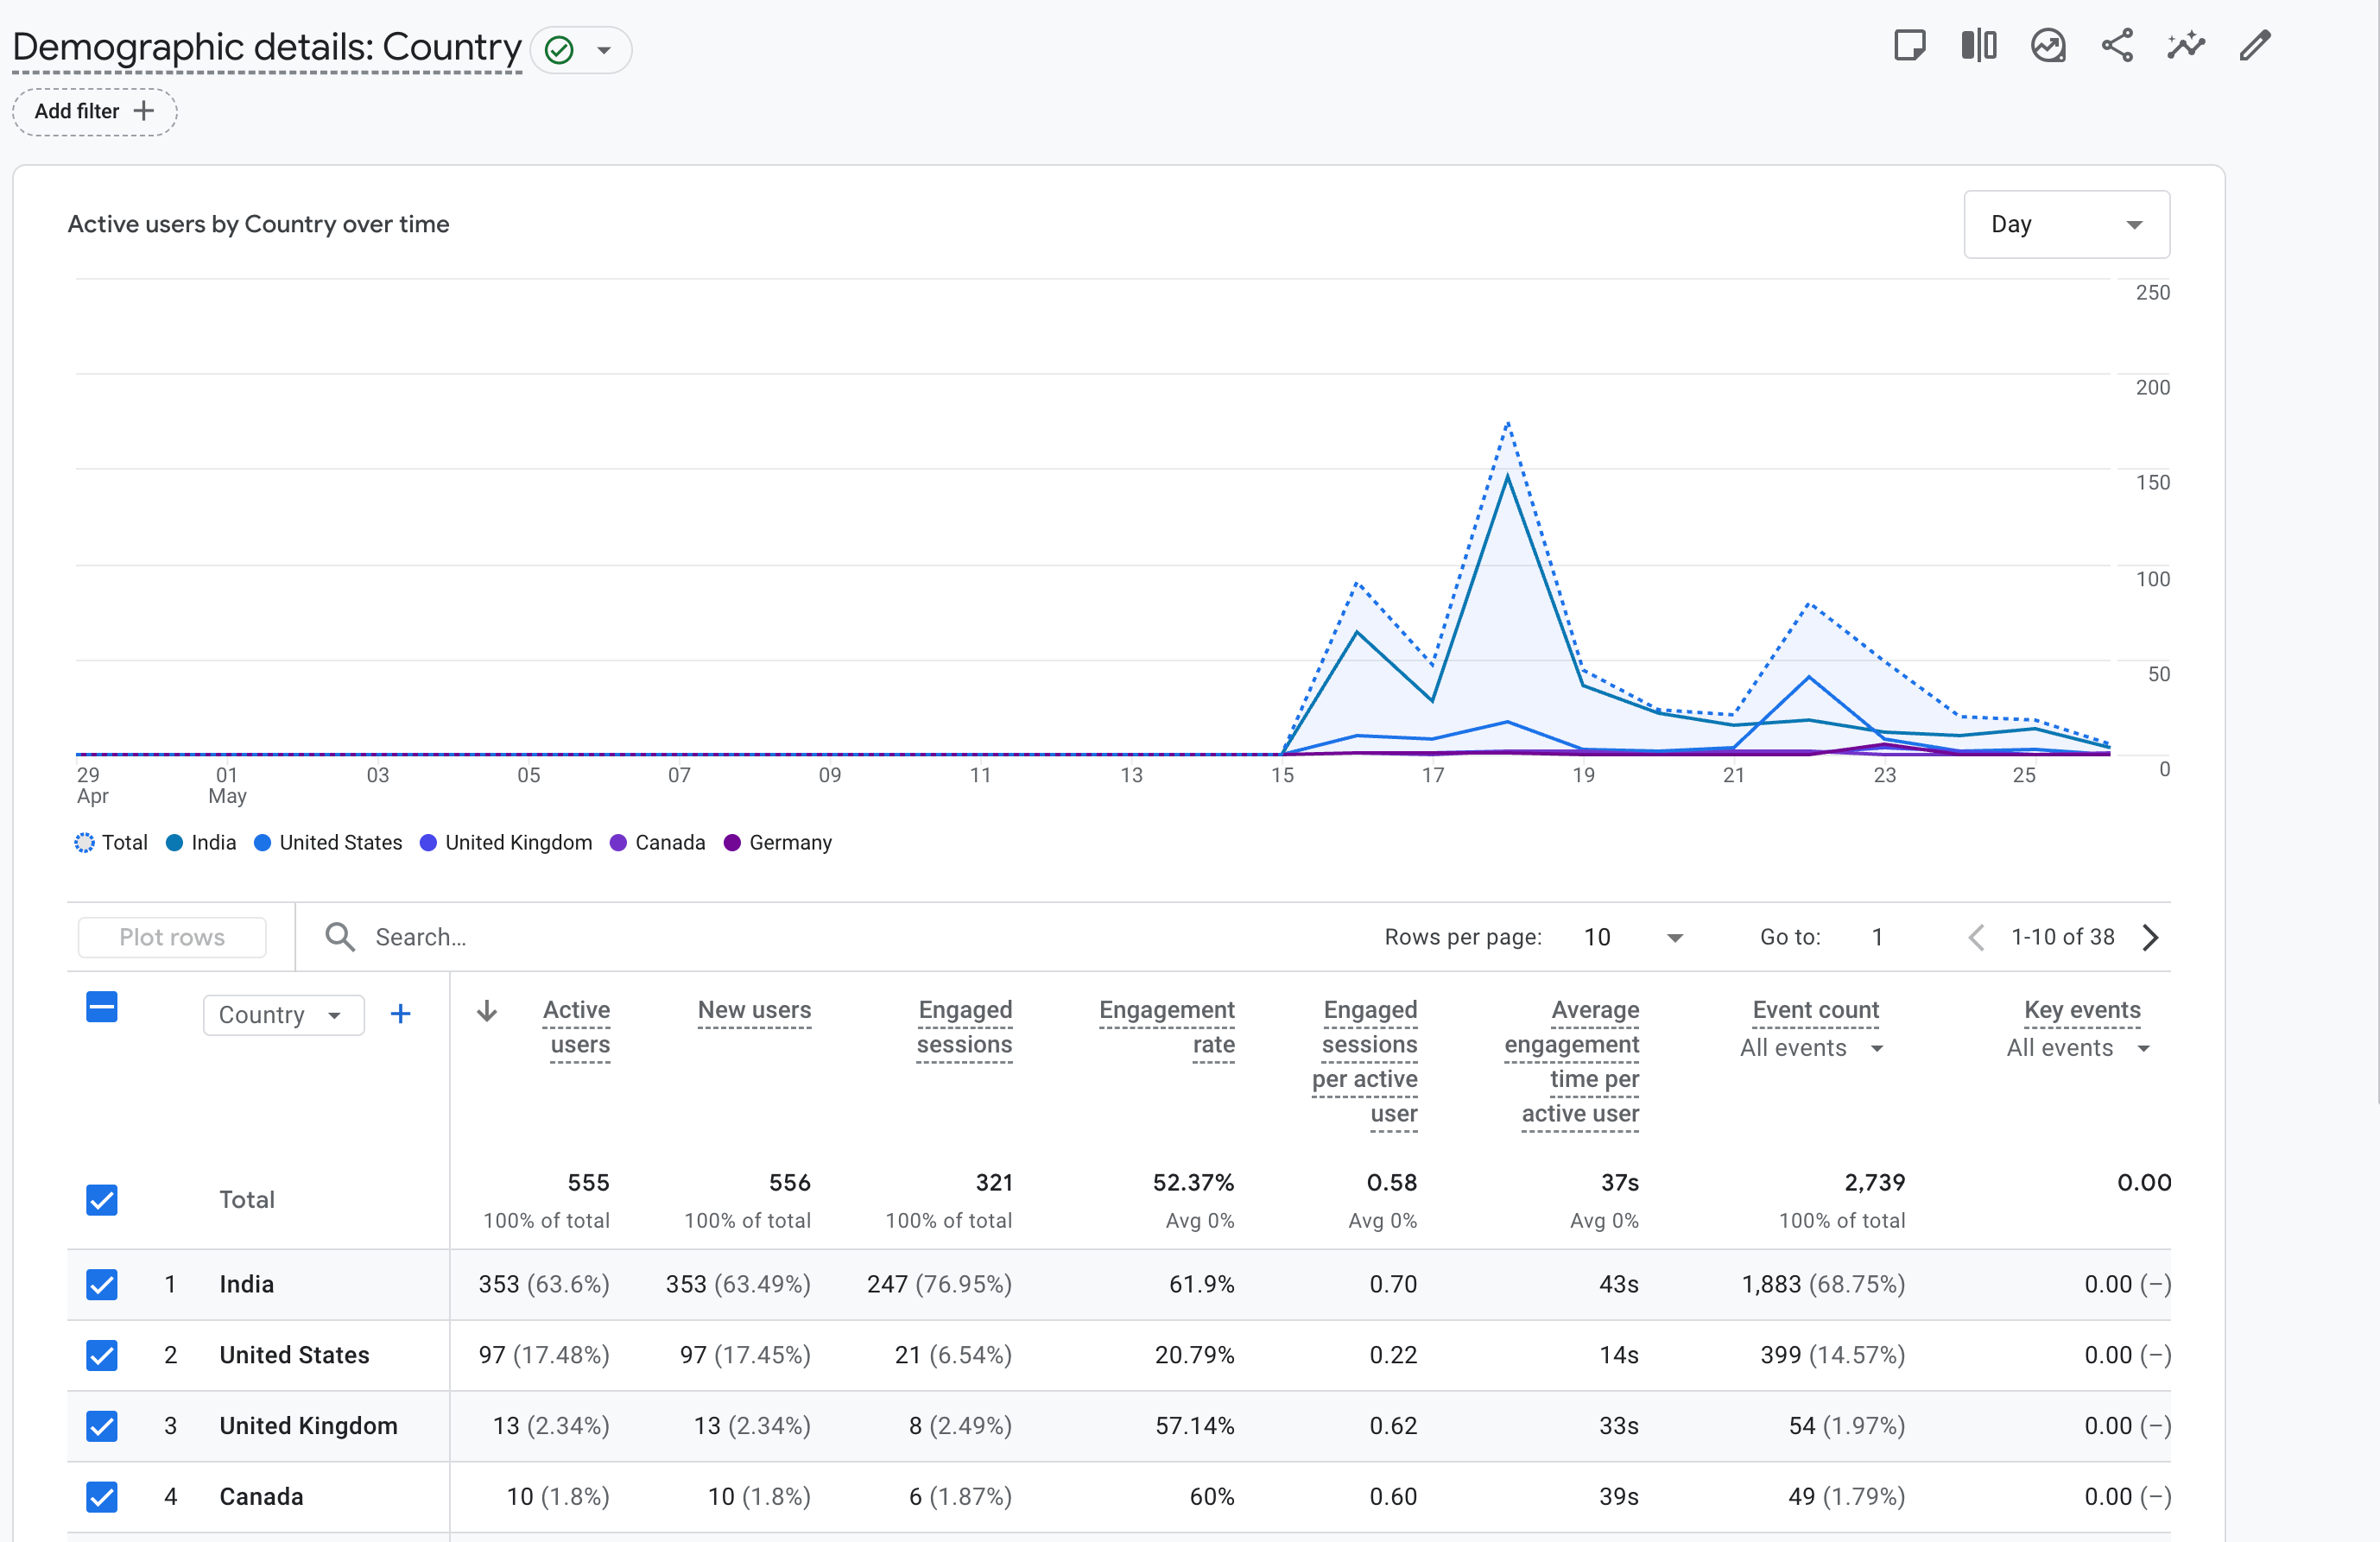The width and height of the screenshot is (2380, 1542).
Task: Select the Germany legend color dot
Action: pyautogui.click(x=732, y=842)
